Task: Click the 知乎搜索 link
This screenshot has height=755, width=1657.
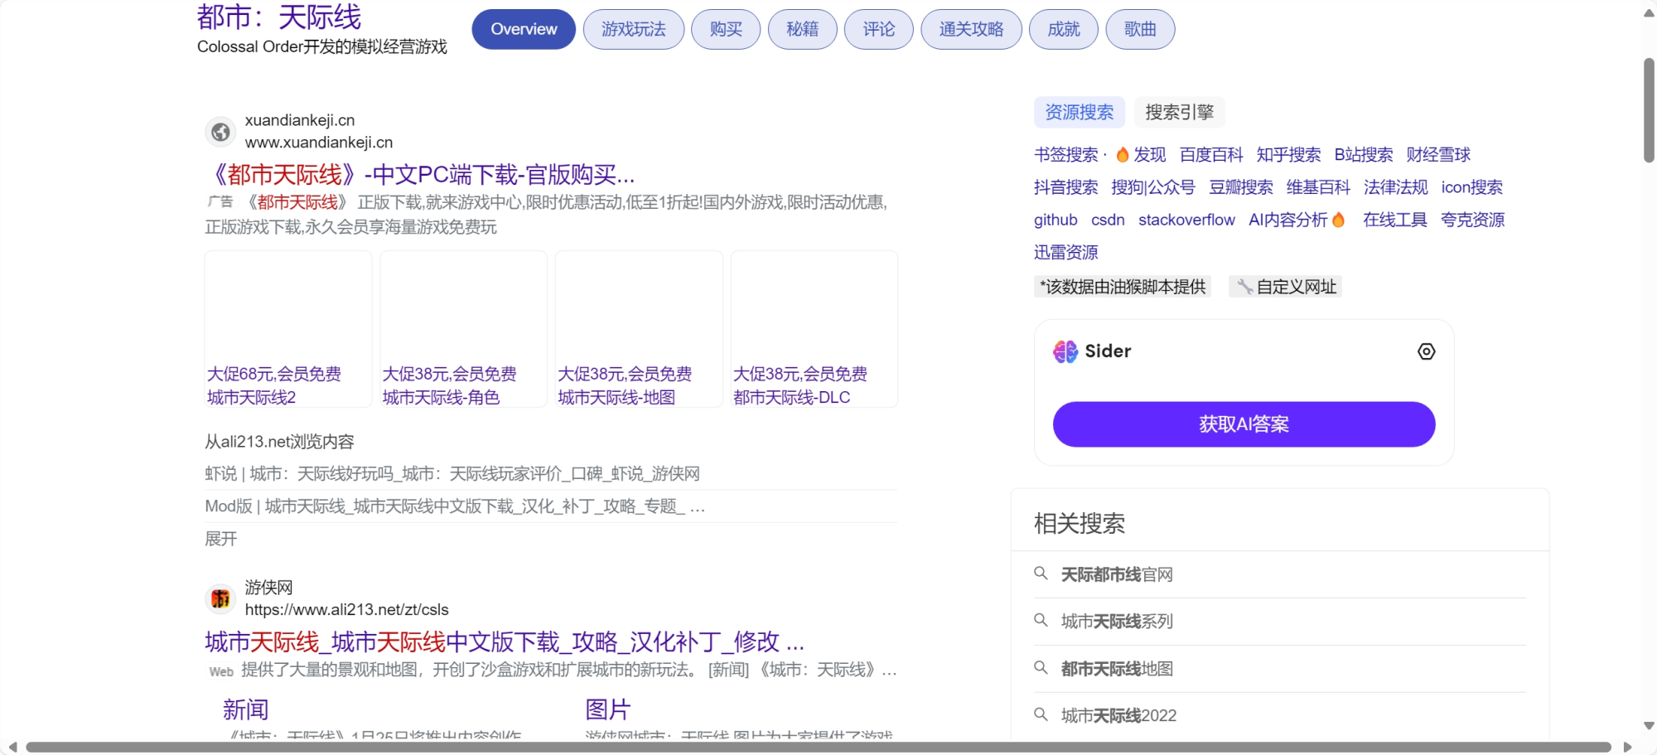Action: coord(1288,155)
